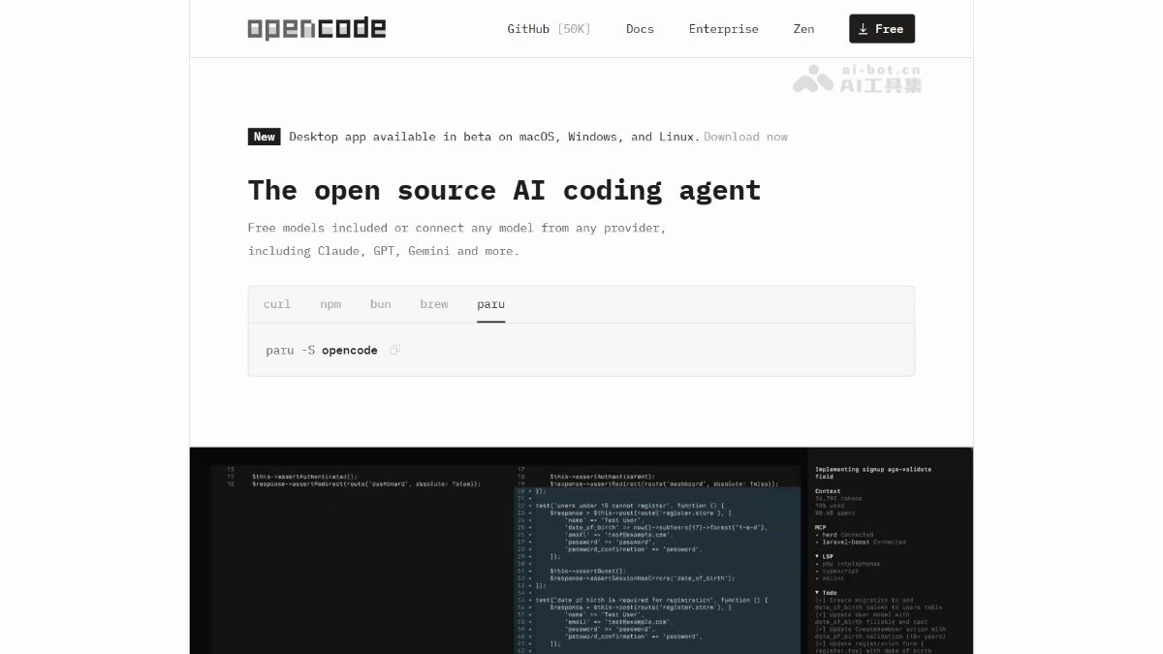Click the 50K star count next to GitHub
This screenshot has width=1163, height=654.
point(574,29)
